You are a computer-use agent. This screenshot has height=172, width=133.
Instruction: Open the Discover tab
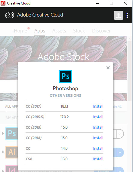tap(101, 31)
